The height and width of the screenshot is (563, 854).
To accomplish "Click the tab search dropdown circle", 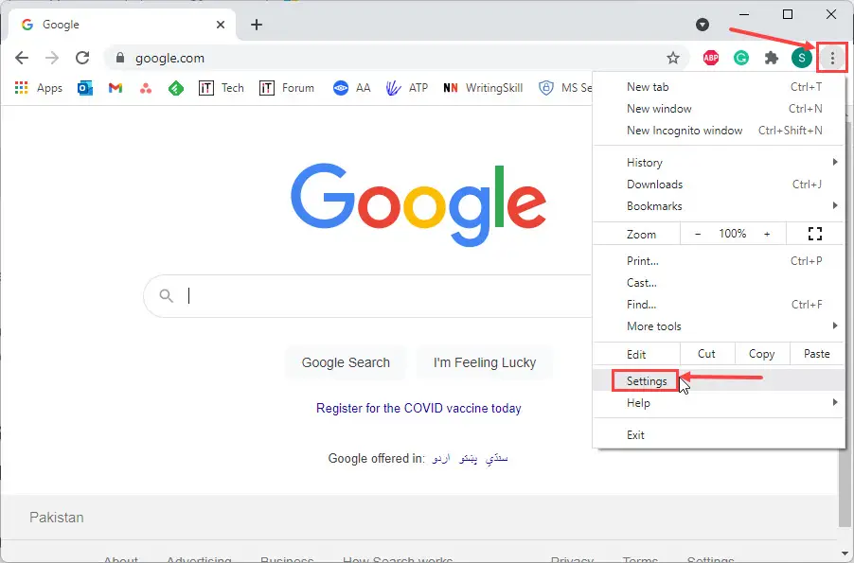I will tap(703, 25).
